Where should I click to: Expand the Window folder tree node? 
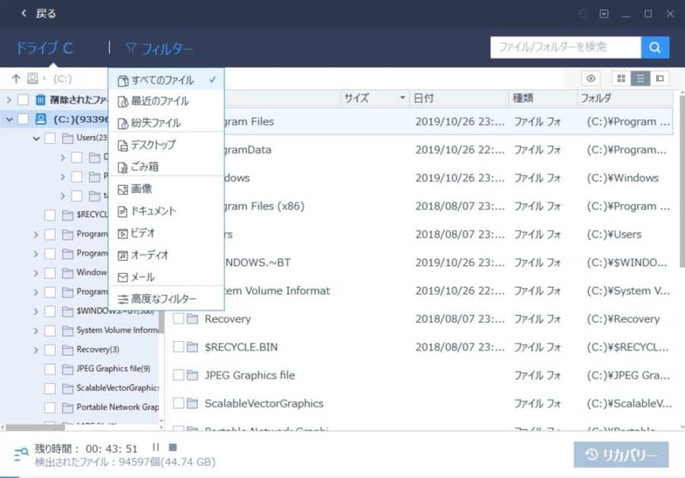[36, 273]
